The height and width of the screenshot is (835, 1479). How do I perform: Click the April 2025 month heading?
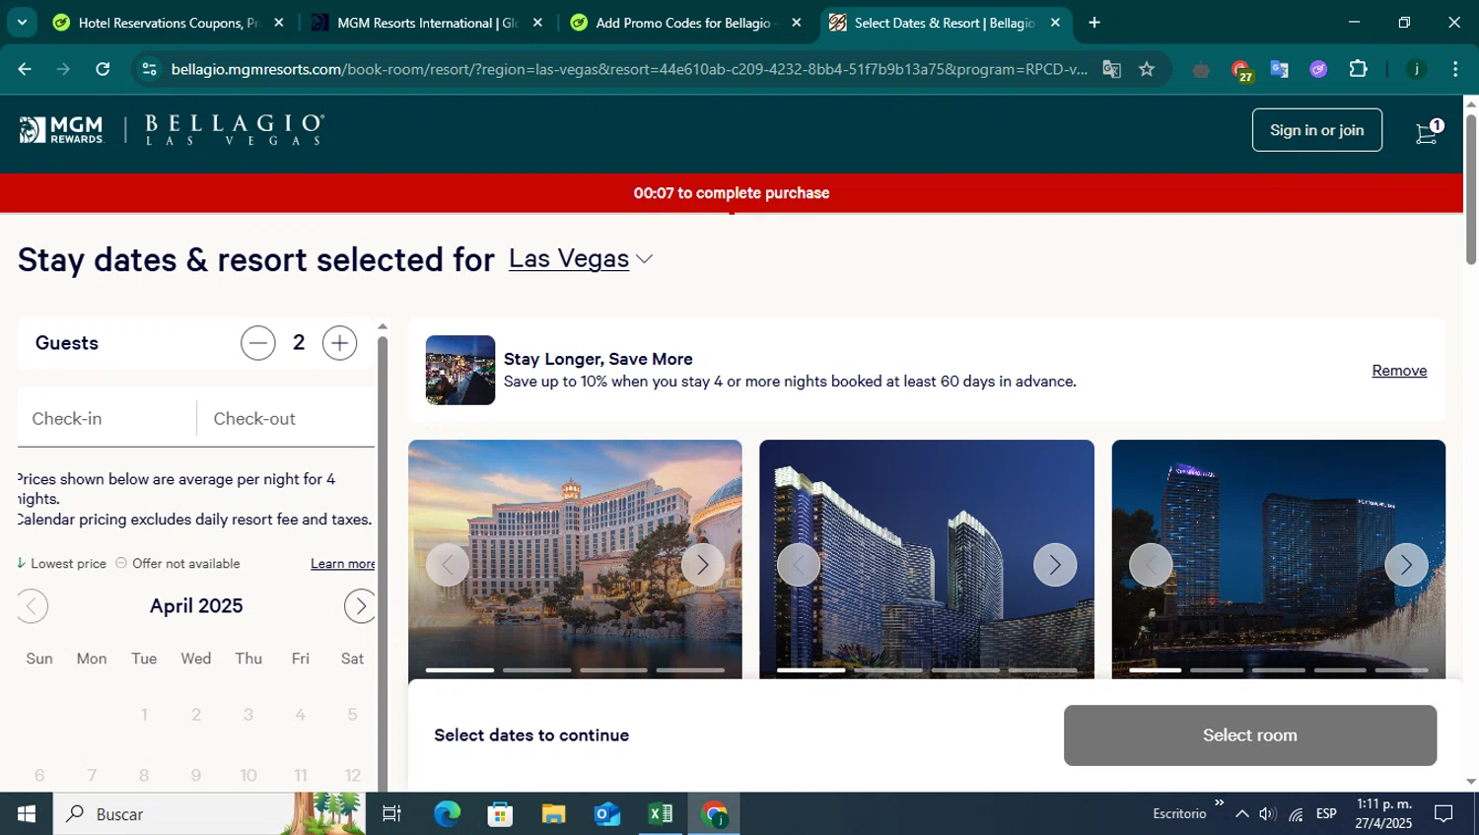pyautogui.click(x=196, y=606)
